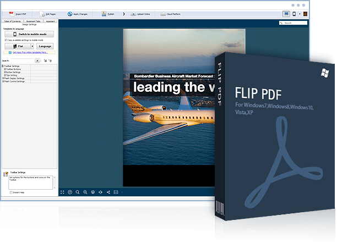Click the magnifier search icon in the viewer bar
Image resolution: width=337 pixels, height=243 pixels.
pyautogui.click(x=78, y=192)
